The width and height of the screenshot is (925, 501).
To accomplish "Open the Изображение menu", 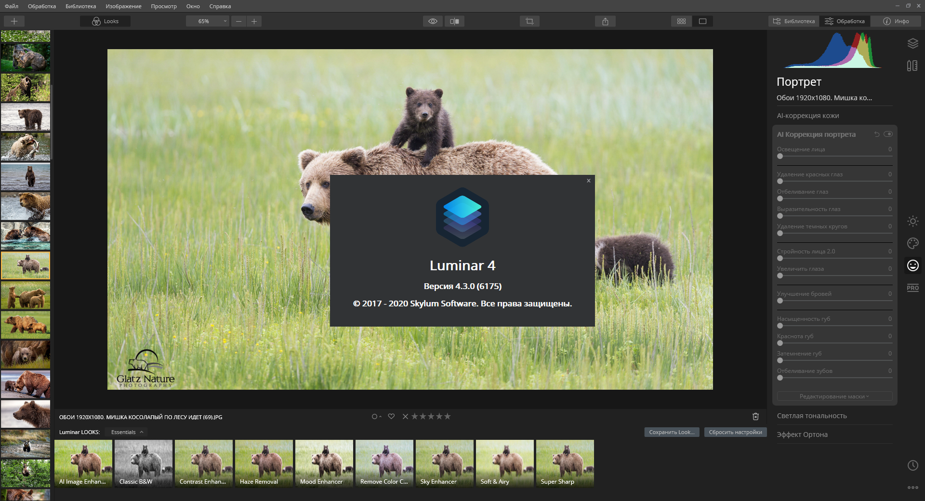I will tap(123, 6).
